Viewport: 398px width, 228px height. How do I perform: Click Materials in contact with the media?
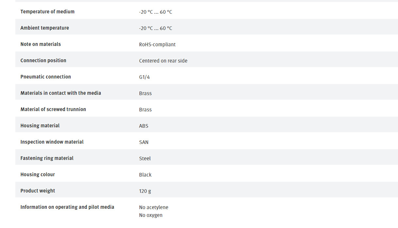(x=61, y=93)
